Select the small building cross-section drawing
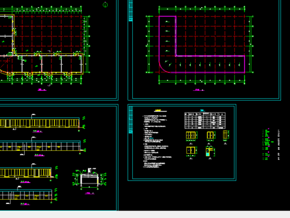The height and width of the screenshot is (218, 290). 89,179
